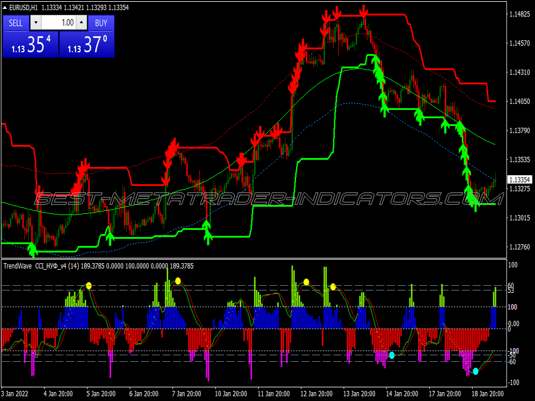
Task: Increase lot volume with the up arrow
Action: point(81,23)
